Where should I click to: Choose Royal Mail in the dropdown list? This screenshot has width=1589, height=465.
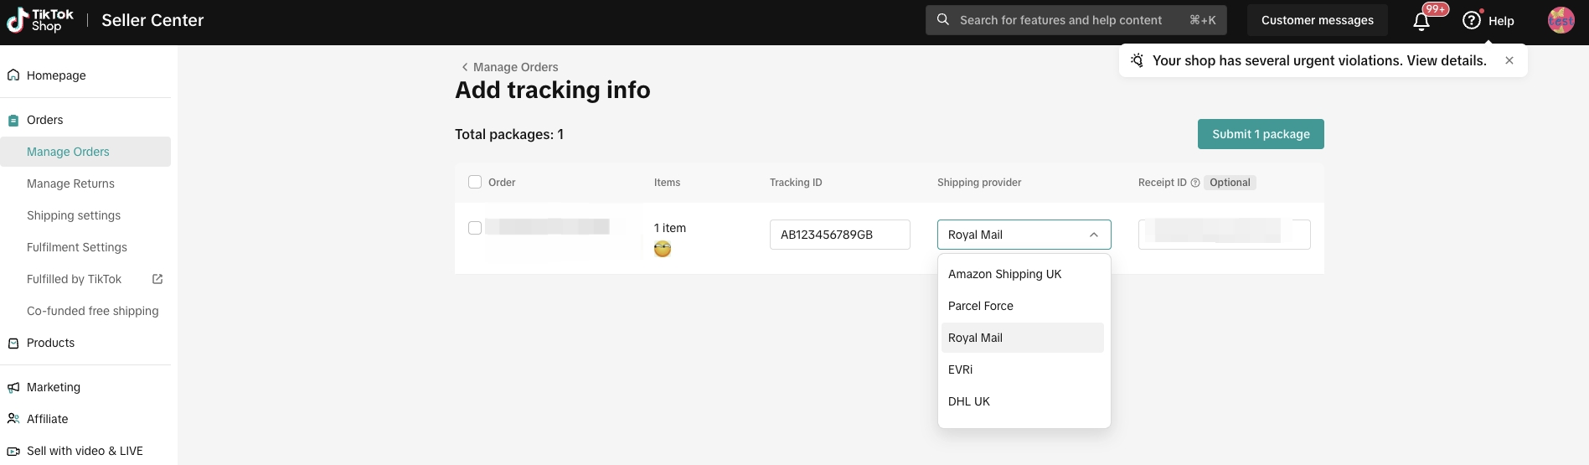1023,338
